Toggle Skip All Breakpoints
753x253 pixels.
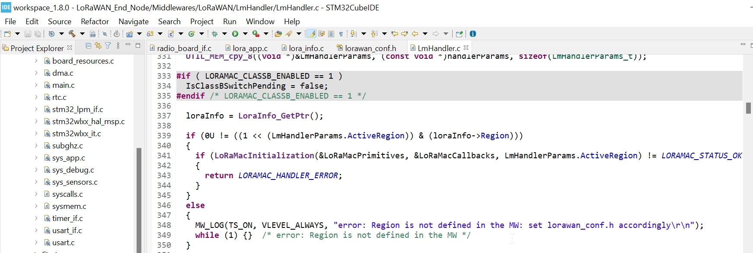click(x=105, y=34)
